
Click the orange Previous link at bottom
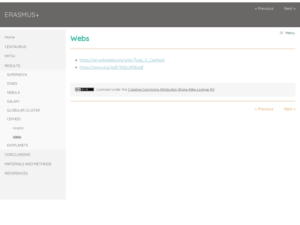(x=264, y=109)
